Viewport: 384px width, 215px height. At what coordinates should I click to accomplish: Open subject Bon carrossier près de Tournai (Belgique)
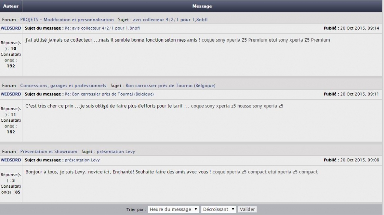pyautogui.click(x=171, y=86)
